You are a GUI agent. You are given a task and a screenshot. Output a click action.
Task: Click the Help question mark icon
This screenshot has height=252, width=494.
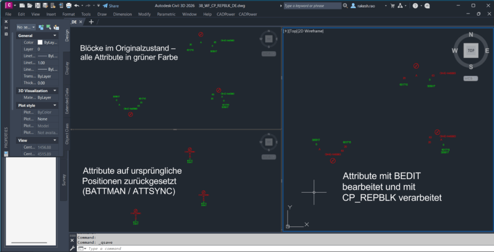[415, 6]
